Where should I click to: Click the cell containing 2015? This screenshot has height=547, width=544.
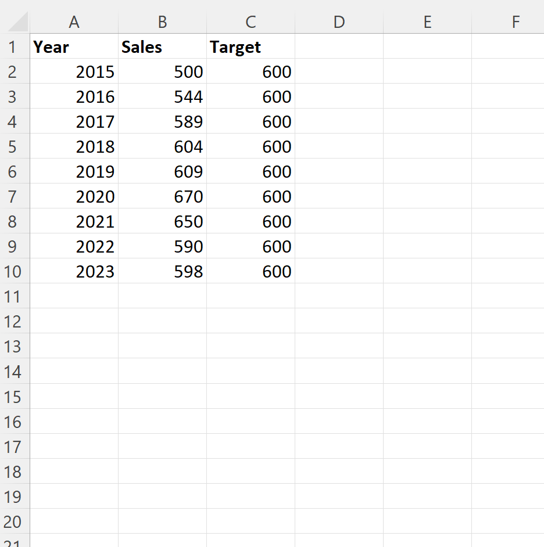[x=74, y=71]
